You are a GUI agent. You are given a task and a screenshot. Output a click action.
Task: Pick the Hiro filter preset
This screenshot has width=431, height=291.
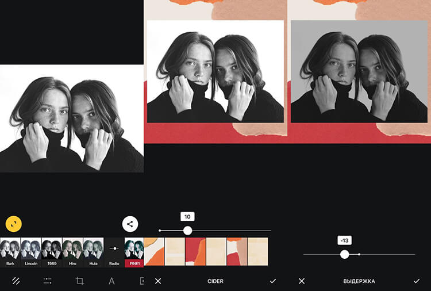pyautogui.click(x=72, y=252)
